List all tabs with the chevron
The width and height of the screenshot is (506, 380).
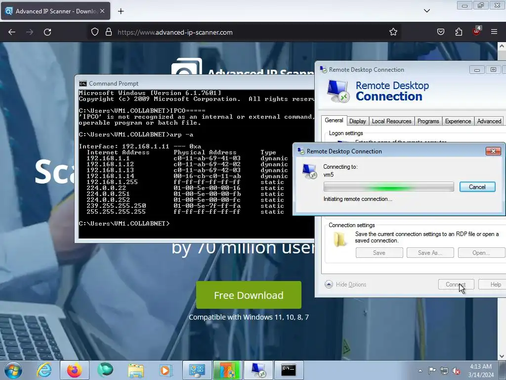coord(427,11)
